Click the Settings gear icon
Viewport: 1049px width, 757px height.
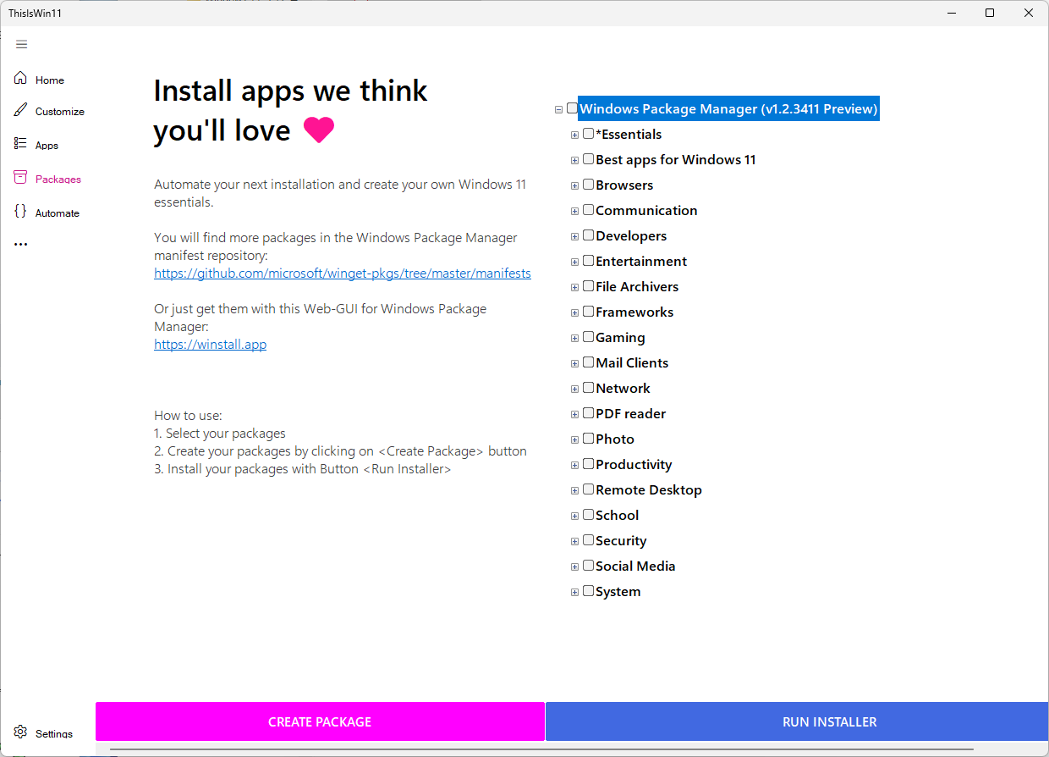tap(20, 732)
